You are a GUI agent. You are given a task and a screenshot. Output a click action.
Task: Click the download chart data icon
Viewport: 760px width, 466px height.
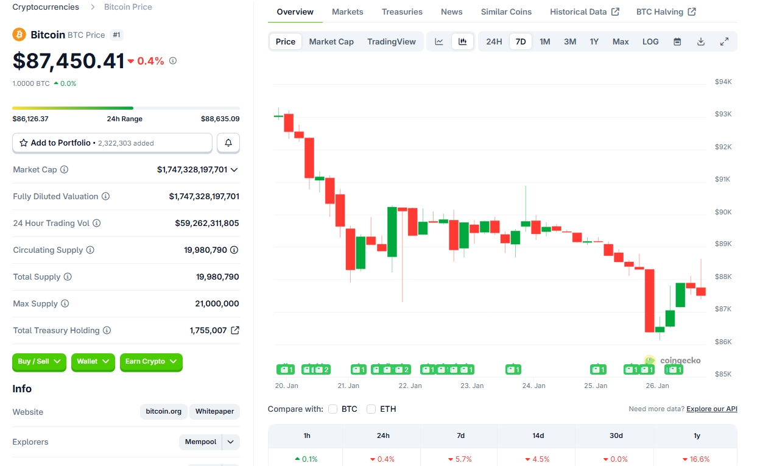[701, 41]
